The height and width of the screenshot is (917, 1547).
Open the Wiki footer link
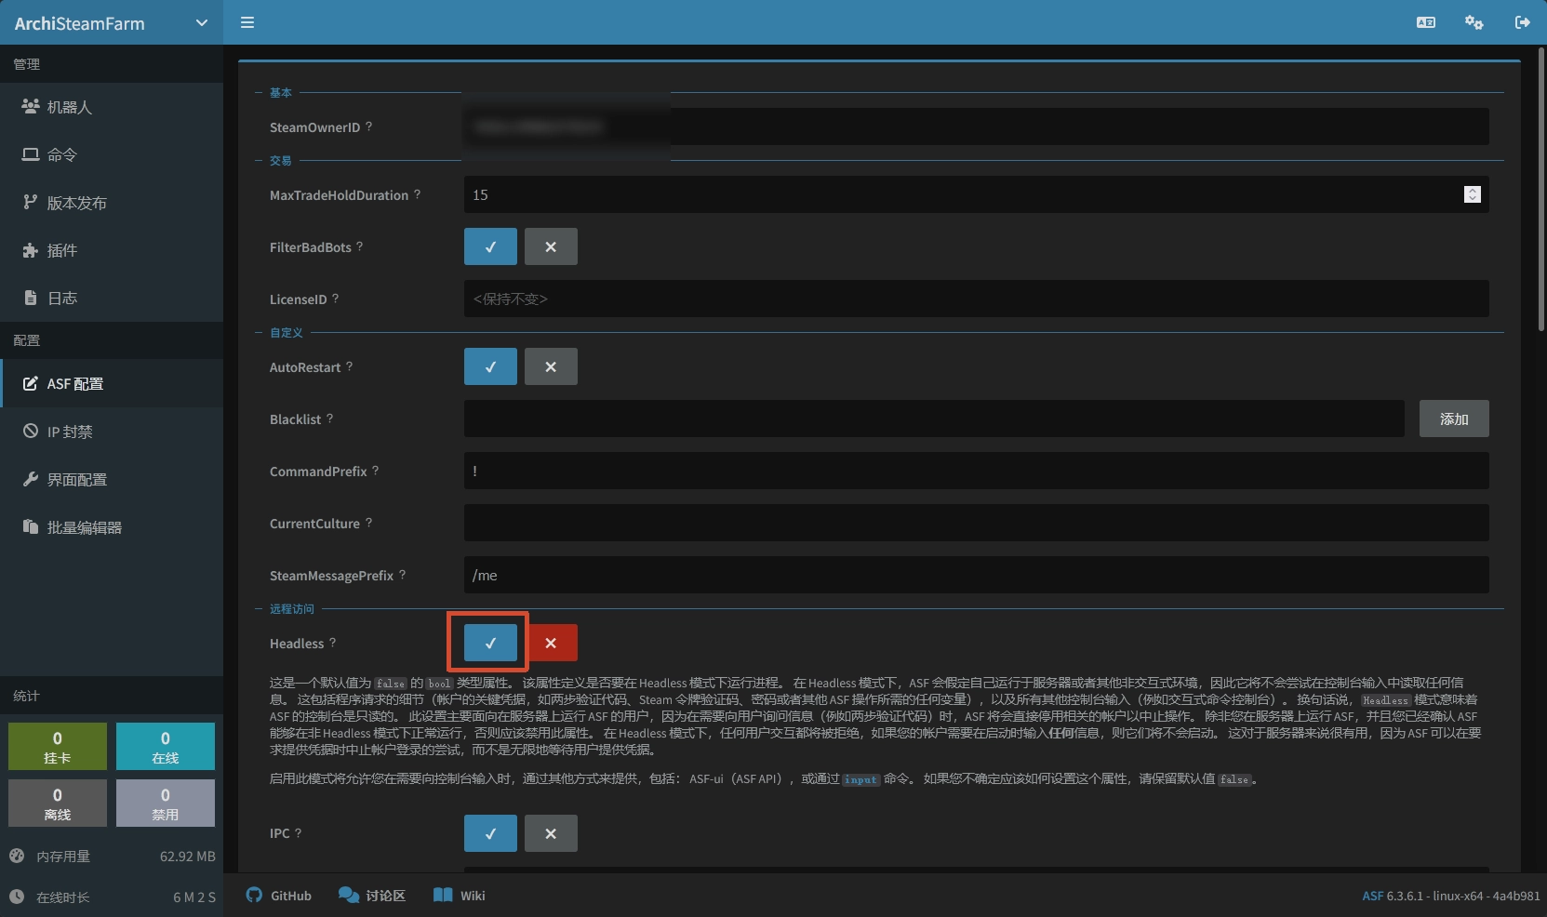460,895
